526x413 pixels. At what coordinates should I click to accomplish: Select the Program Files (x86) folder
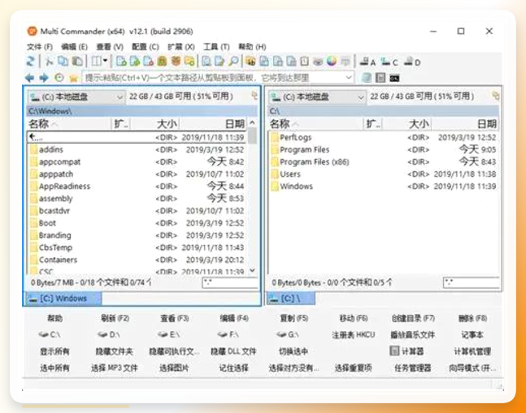point(384,162)
